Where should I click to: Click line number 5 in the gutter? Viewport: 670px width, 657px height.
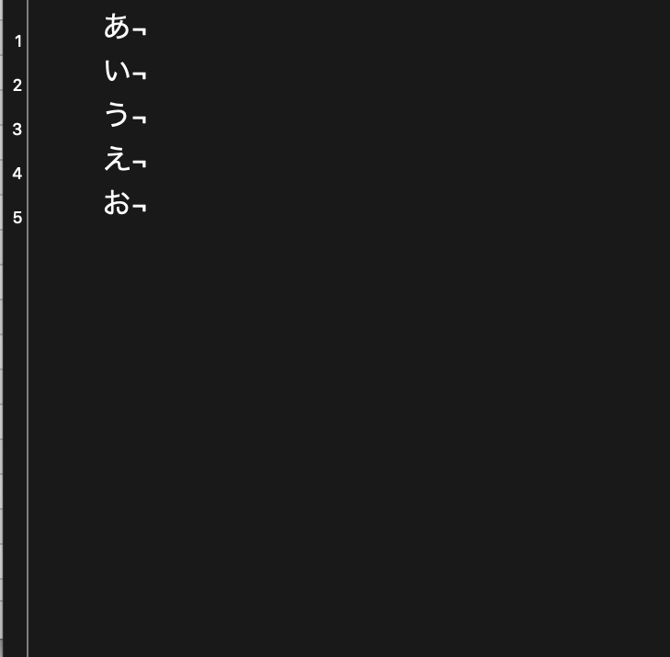[x=17, y=218]
